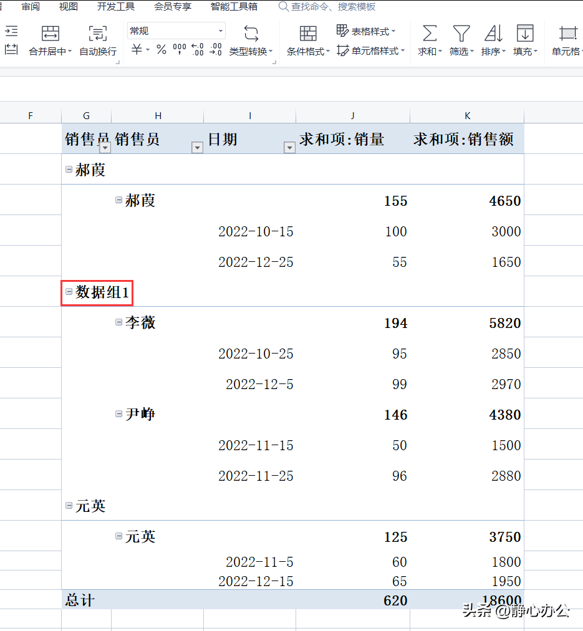This screenshot has height=631, width=583.
Task: Open 单元格样式 dropdown arrow
Action: (402, 51)
